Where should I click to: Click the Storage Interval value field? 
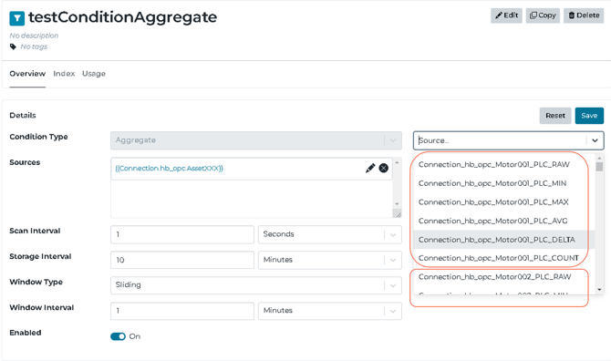coord(182,260)
